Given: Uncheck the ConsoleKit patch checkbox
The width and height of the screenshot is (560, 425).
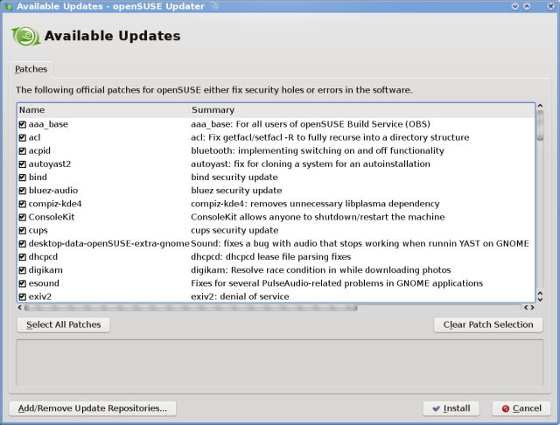Looking at the screenshot, I should 23,217.
